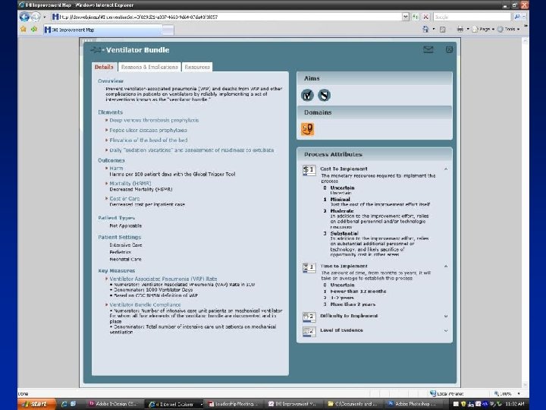Open the Home button dropdown arrow
The height and width of the screenshot is (410, 546).
pos(434,30)
